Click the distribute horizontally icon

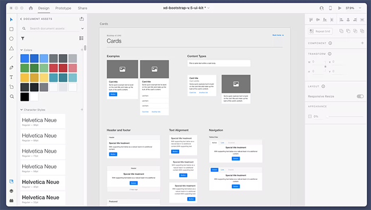332,20
